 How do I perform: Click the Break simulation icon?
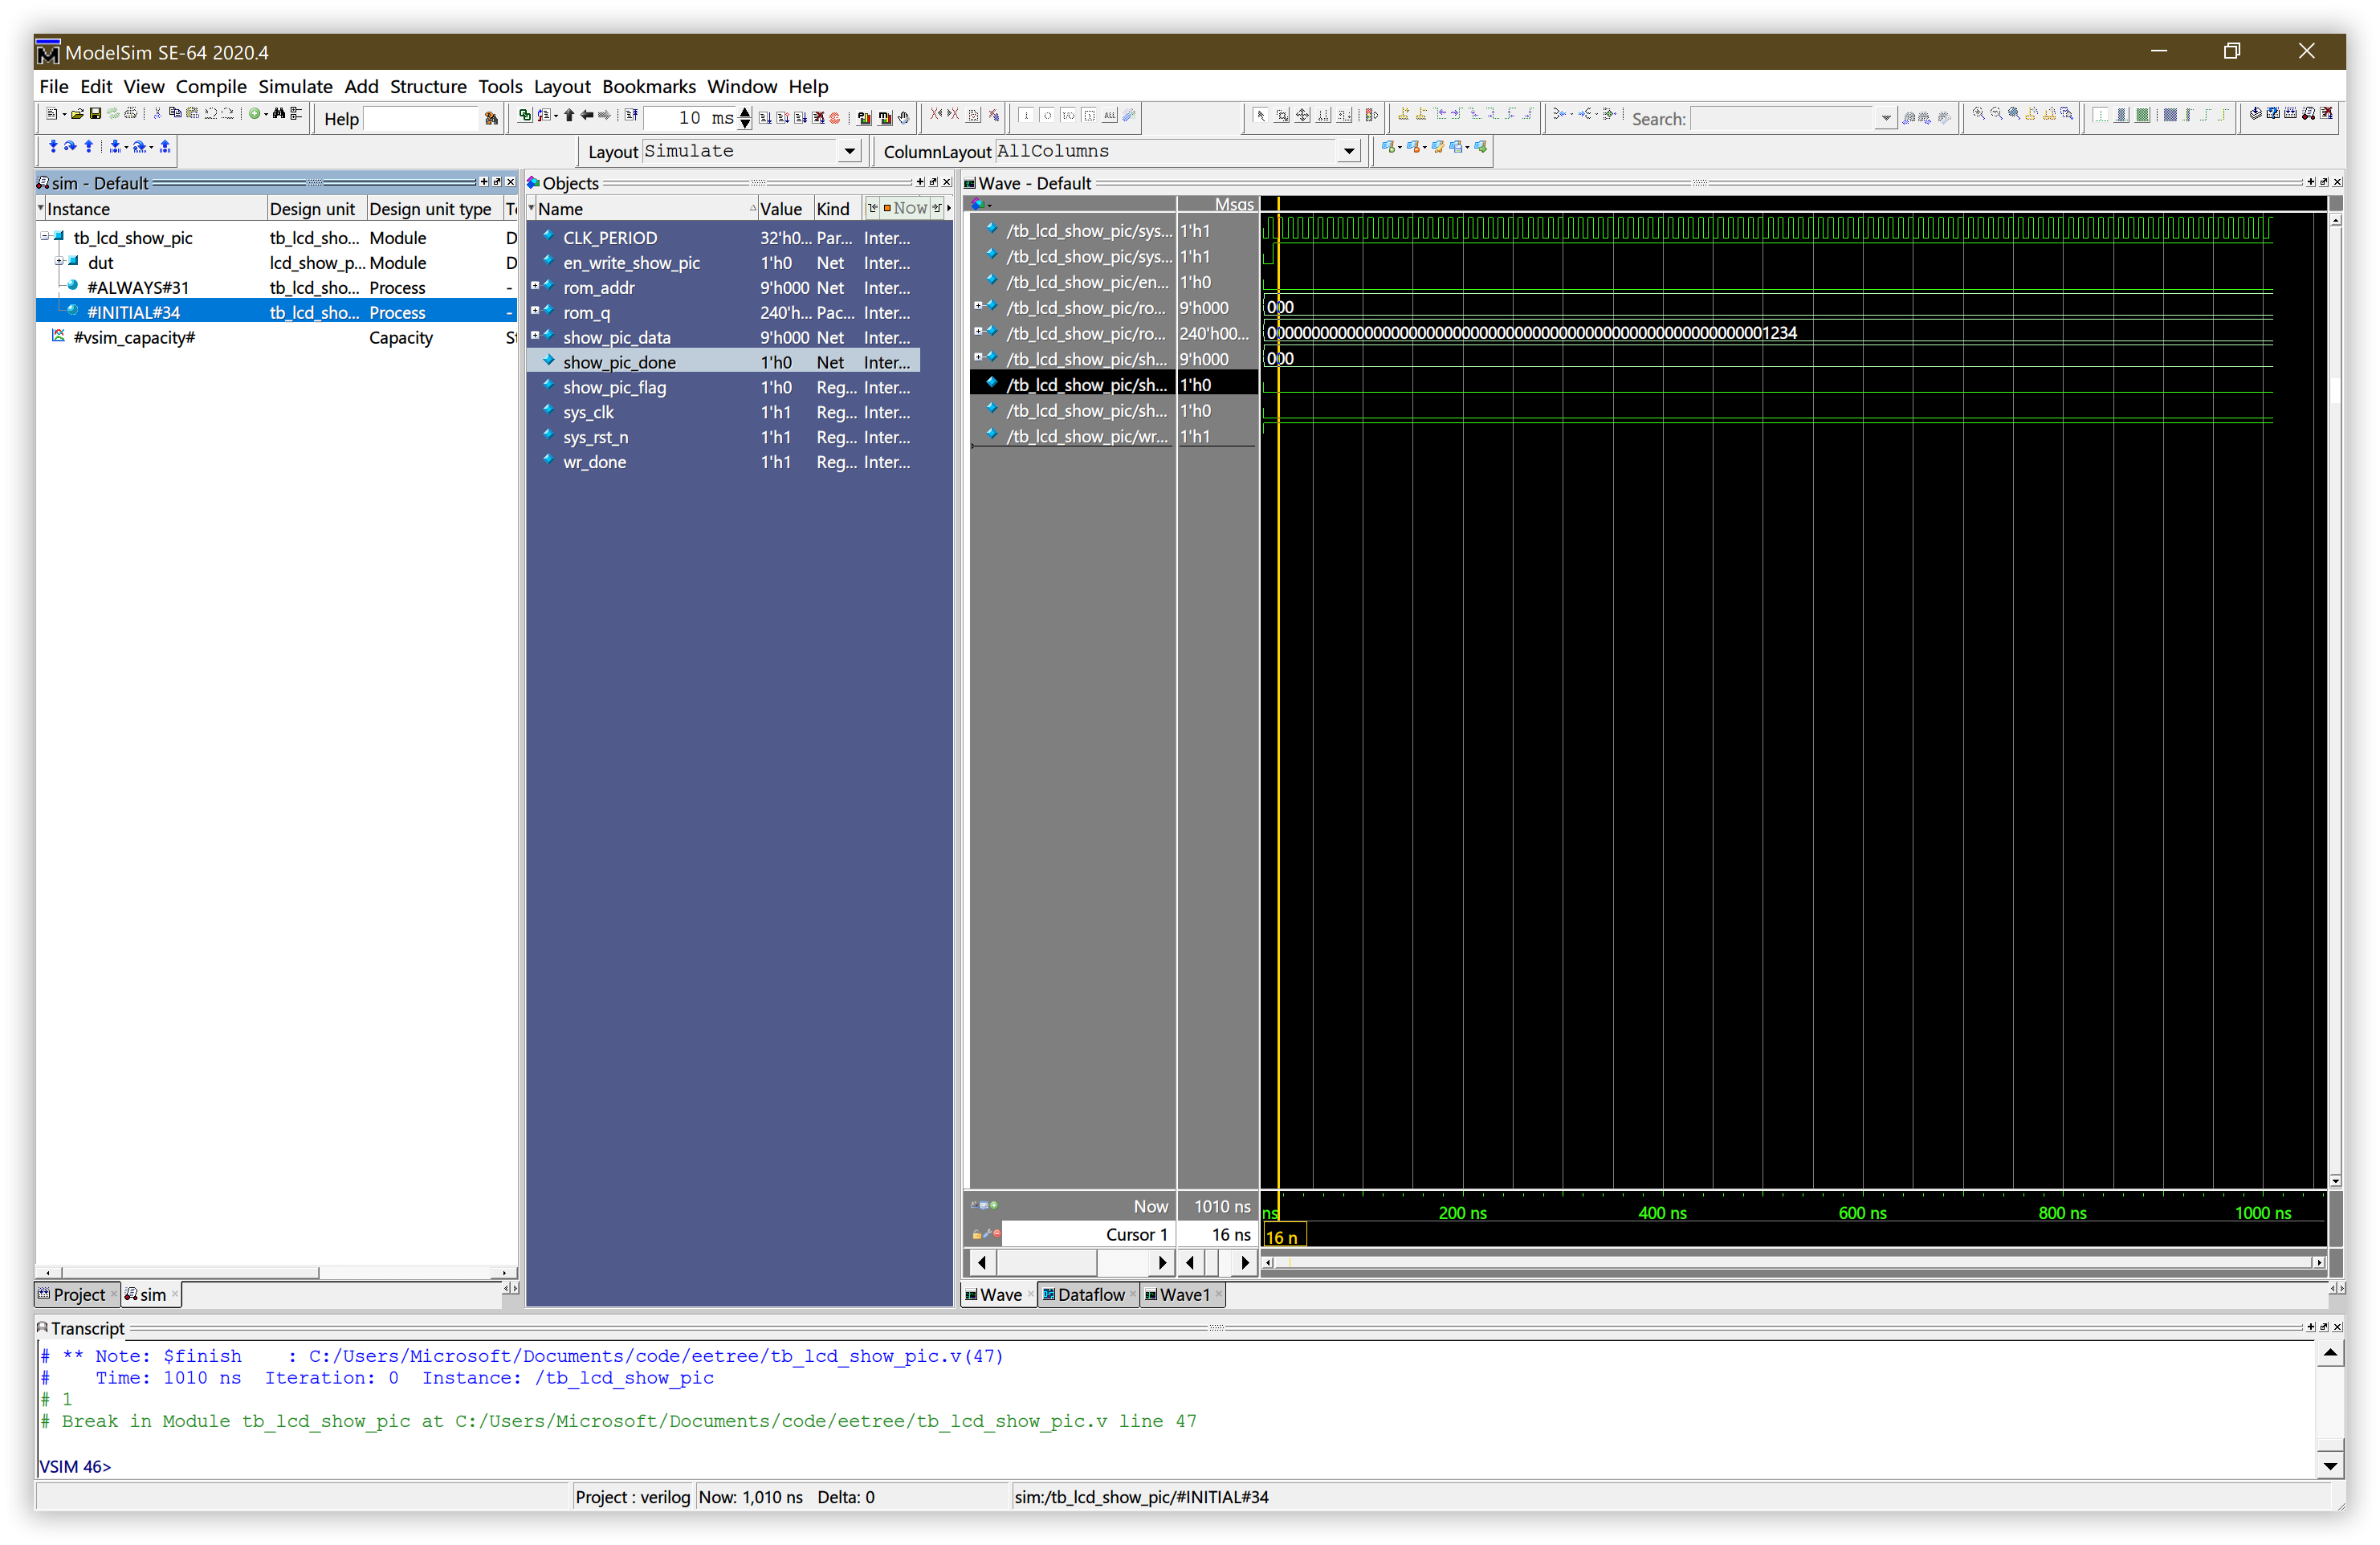(x=834, y=118)
